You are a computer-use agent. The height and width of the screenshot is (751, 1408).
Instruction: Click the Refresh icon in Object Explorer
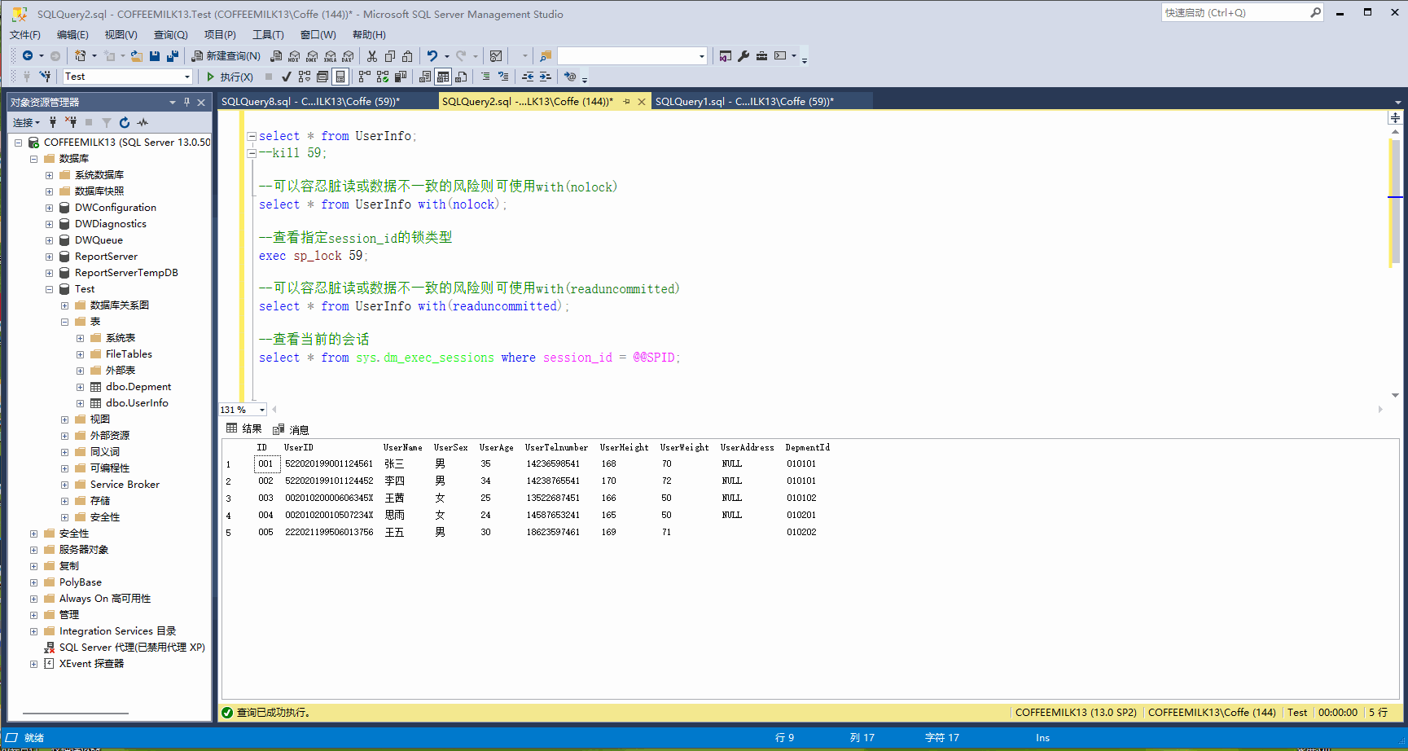[124, 122]
